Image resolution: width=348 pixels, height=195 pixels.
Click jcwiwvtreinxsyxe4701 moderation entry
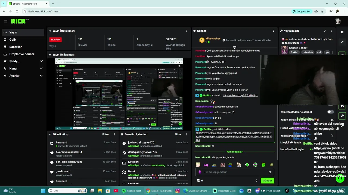click(142, 142)
